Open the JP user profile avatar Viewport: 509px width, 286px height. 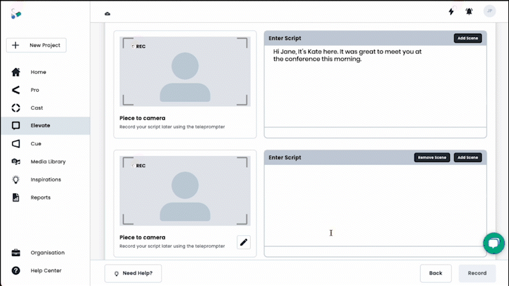click(x=489, y=11)
